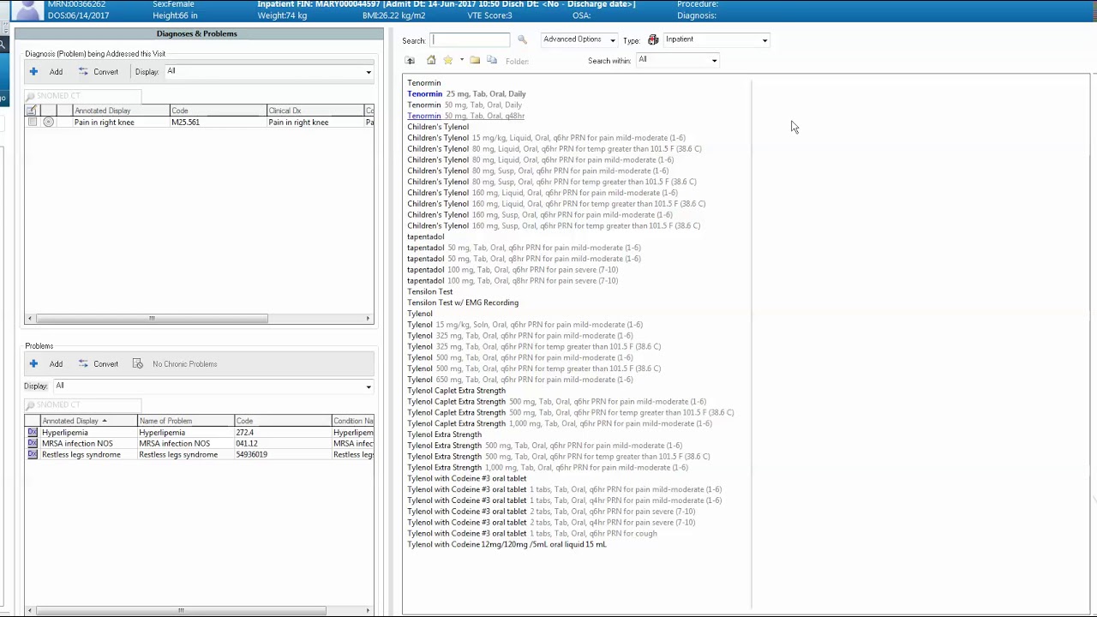This screenshot has width=1097, height=617.
Task: Click code M25.561 in diagnosis table
Action: coord(186,123)
